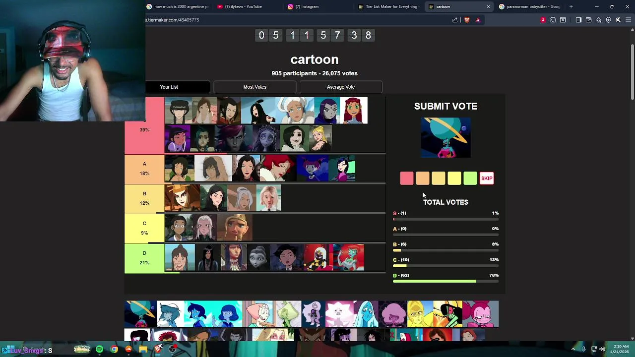635x357 pixels.
Task: Open the extensions puzzle-piece menu
Action: 553,20
